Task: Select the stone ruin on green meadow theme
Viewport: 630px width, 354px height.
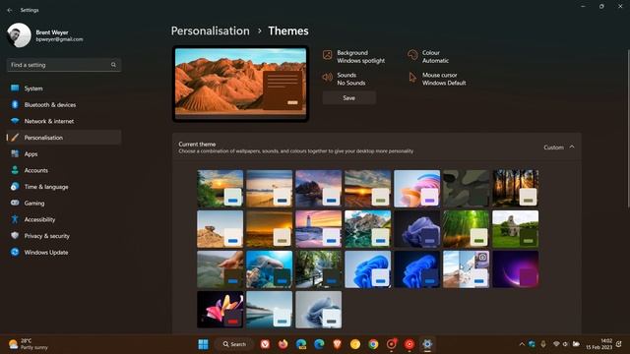Action: click(516, 229)
